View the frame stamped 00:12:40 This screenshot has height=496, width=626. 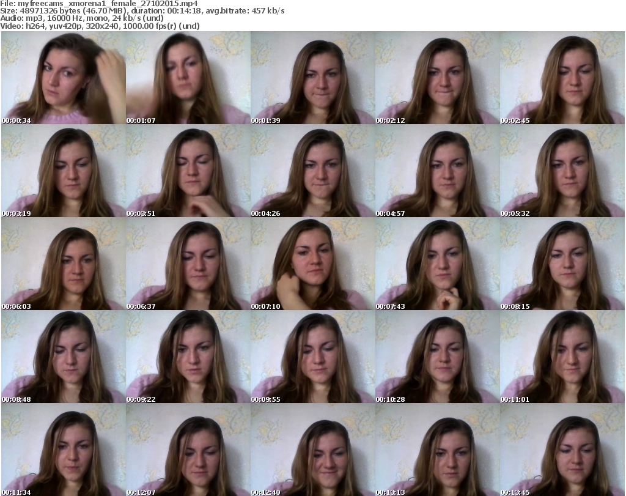(312, 450)
